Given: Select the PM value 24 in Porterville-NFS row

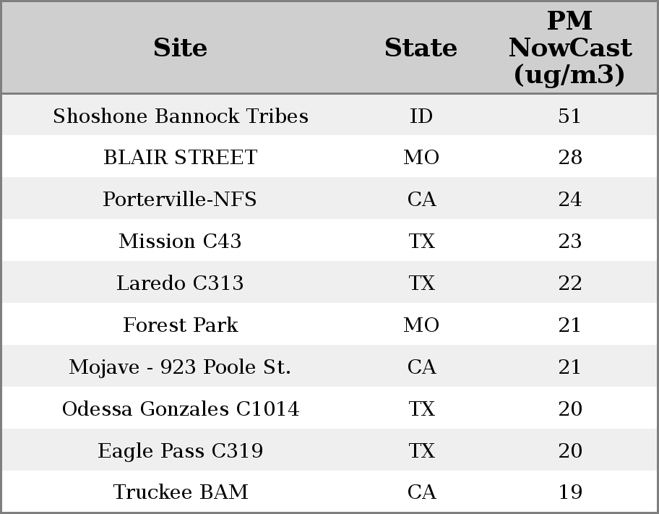Looking at the screenshot, I should tap(569, 200).
